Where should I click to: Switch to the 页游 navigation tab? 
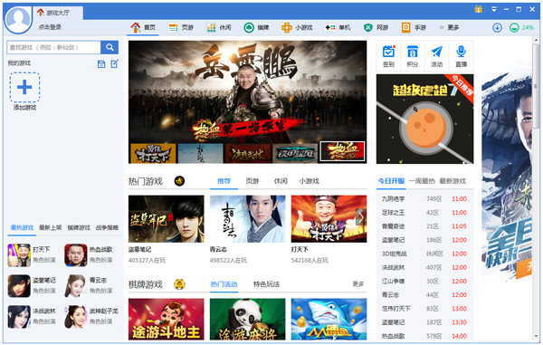[x=181, y=27]
